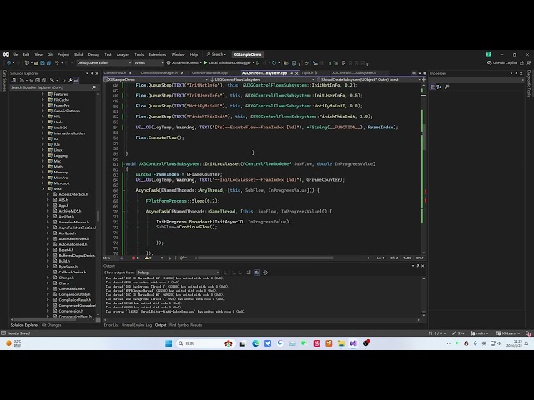534x400 pixels.
Task: Click the Solution Explorer vertical scrollbar
Action: tap(98, 215)
